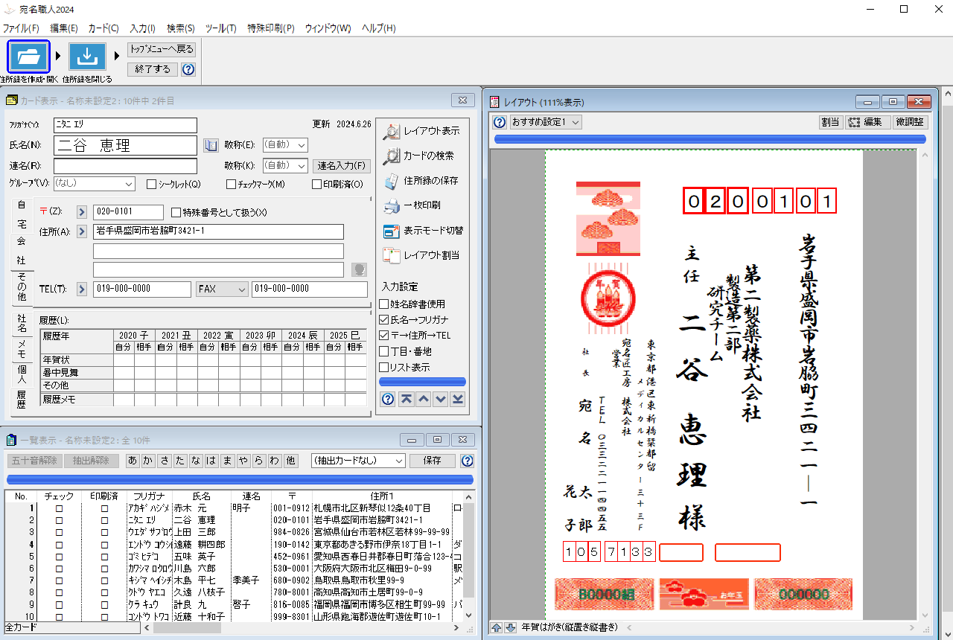Open the name dictionary book icon beside 氏名

(x=211, y=145)
